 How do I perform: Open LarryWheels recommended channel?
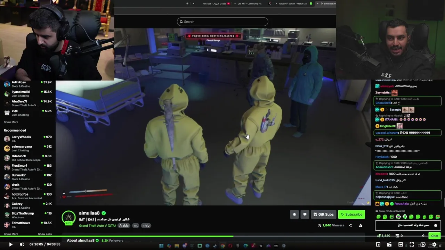pos(28,139)
